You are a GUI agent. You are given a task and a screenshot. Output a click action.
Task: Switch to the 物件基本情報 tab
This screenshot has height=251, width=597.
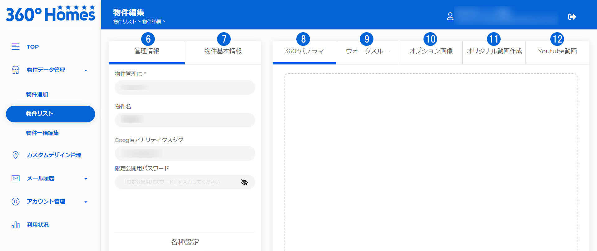point(223,51)
